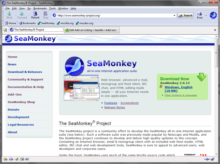Click the round SeaMonkey logo in the content box

pos(75,66)
